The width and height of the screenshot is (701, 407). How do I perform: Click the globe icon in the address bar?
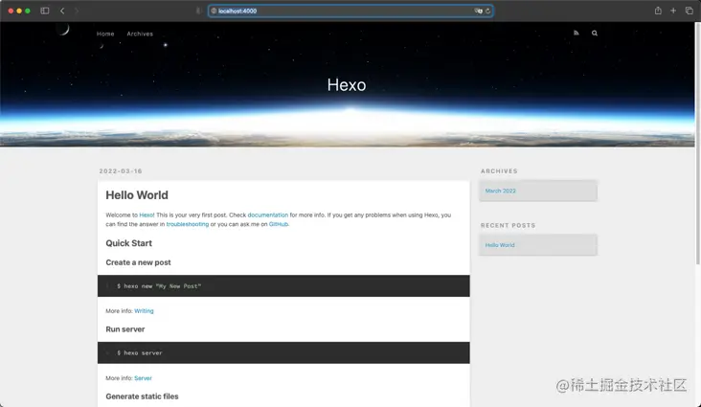click(x=214, y=11)
